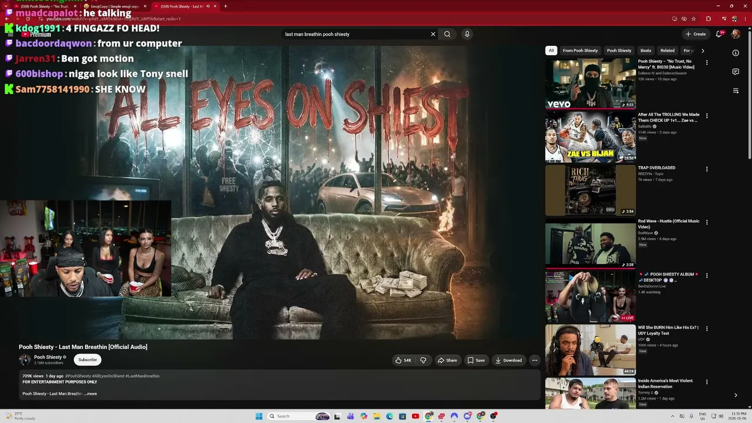Close the EmojiCopy browser tab
Viewport: 752px width, 423px height.
pos(145,6)
